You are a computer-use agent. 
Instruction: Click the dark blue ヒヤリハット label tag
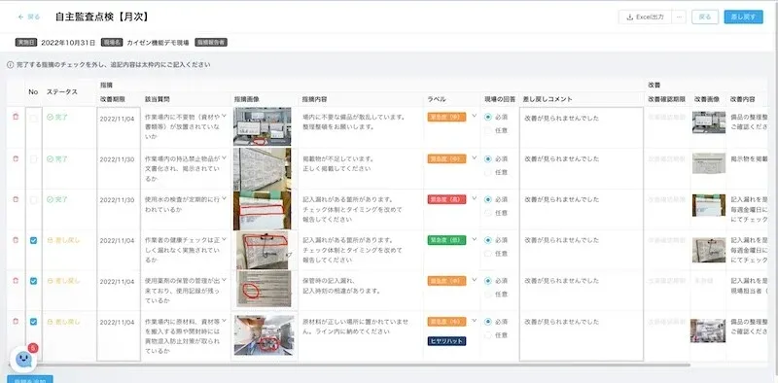click(x=446, y=341)
